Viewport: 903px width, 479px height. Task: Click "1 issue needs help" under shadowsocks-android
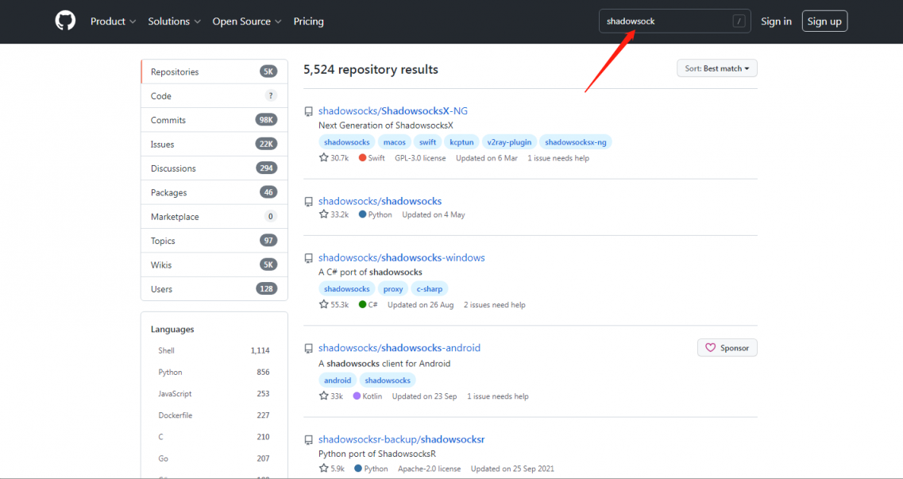(x=498, y=396)
